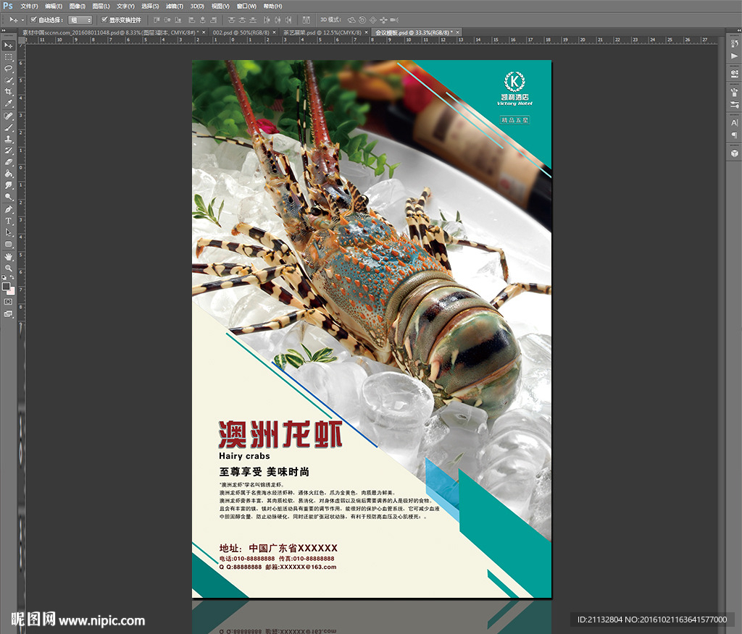Change screen mode from the toolbox
This screenshot has width=742, height=634.
(x=9, y=314)
